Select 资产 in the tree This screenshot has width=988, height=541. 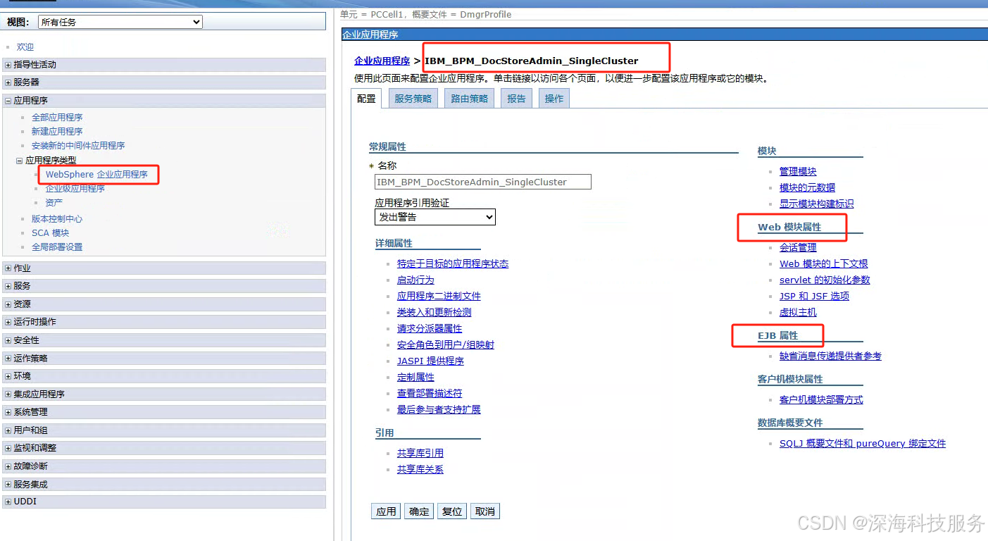pyautogui.click(x=54, y=203)
